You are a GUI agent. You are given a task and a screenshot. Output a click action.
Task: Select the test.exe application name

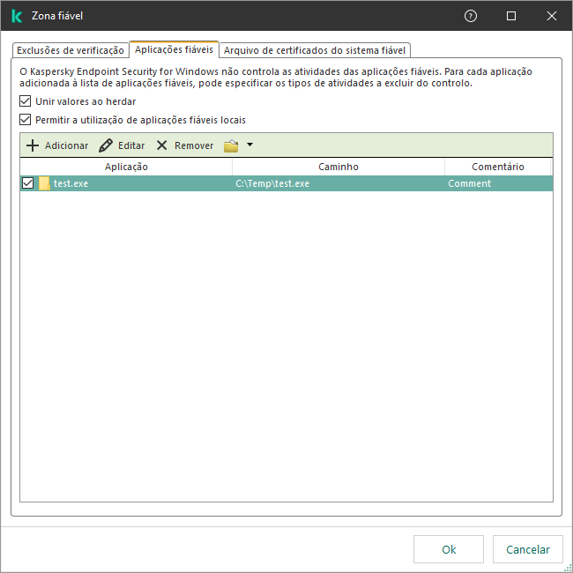point(71,183)
